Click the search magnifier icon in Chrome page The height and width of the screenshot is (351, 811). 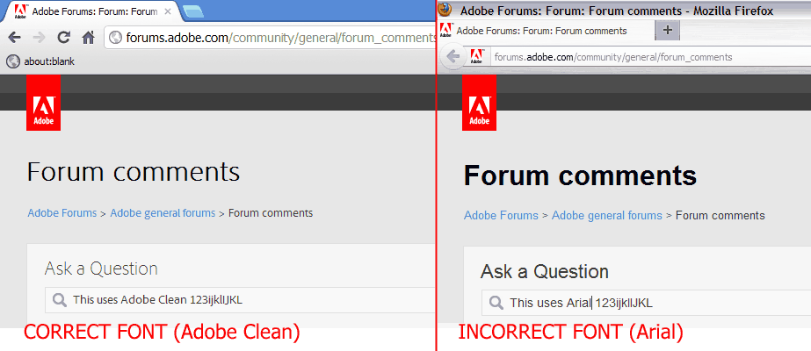tap(59, 300)
